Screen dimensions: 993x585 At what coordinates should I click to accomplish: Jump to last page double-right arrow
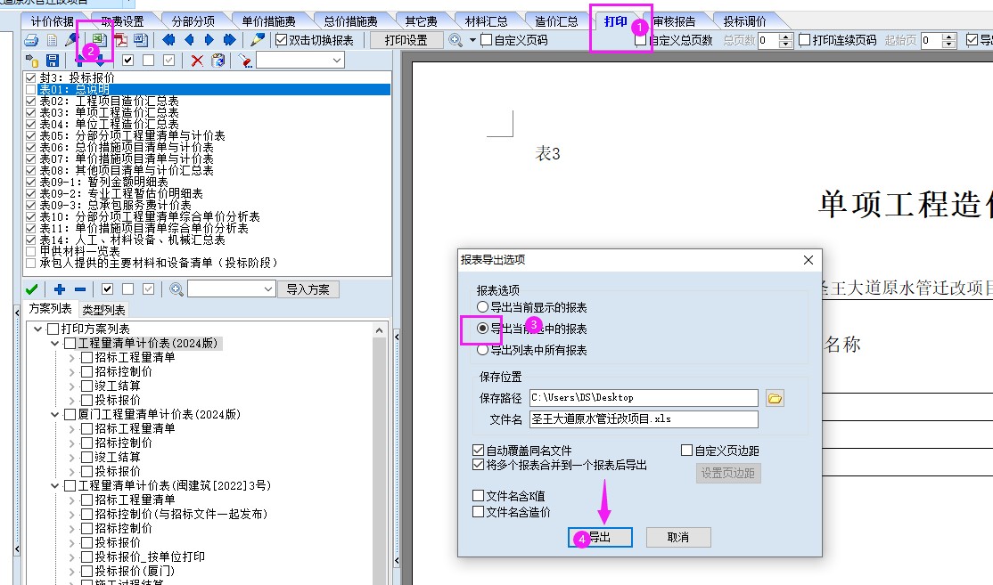229,40
